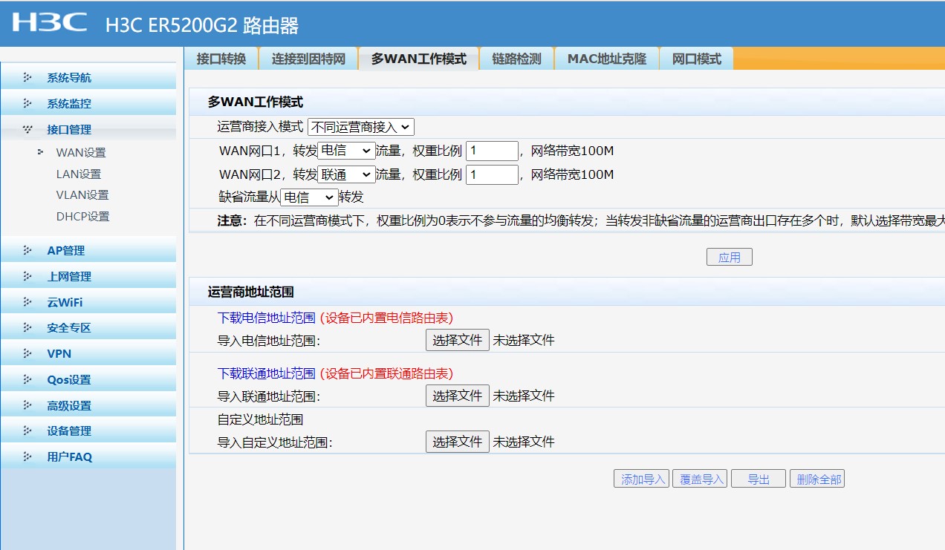
Task: Click small arrow marker beside WAN设置
Action: [40, 151]
